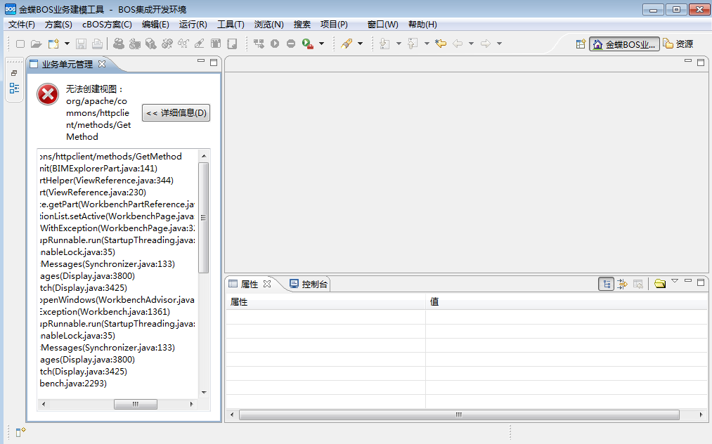712x444 pixels.
Task: Open the cBOS方案(C) menu
Action: tap(107, 25)
